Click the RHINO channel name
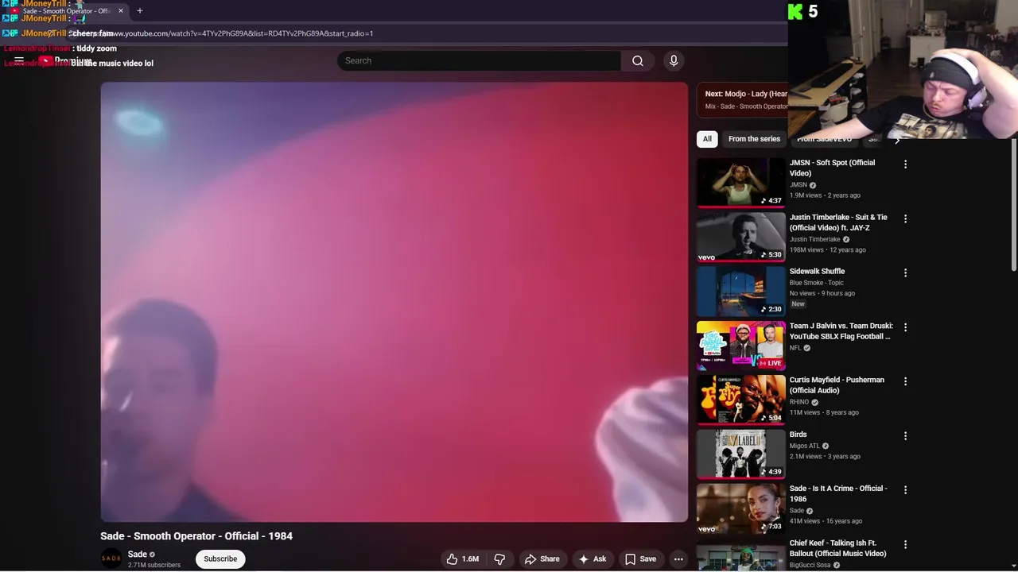 (799, 402)
